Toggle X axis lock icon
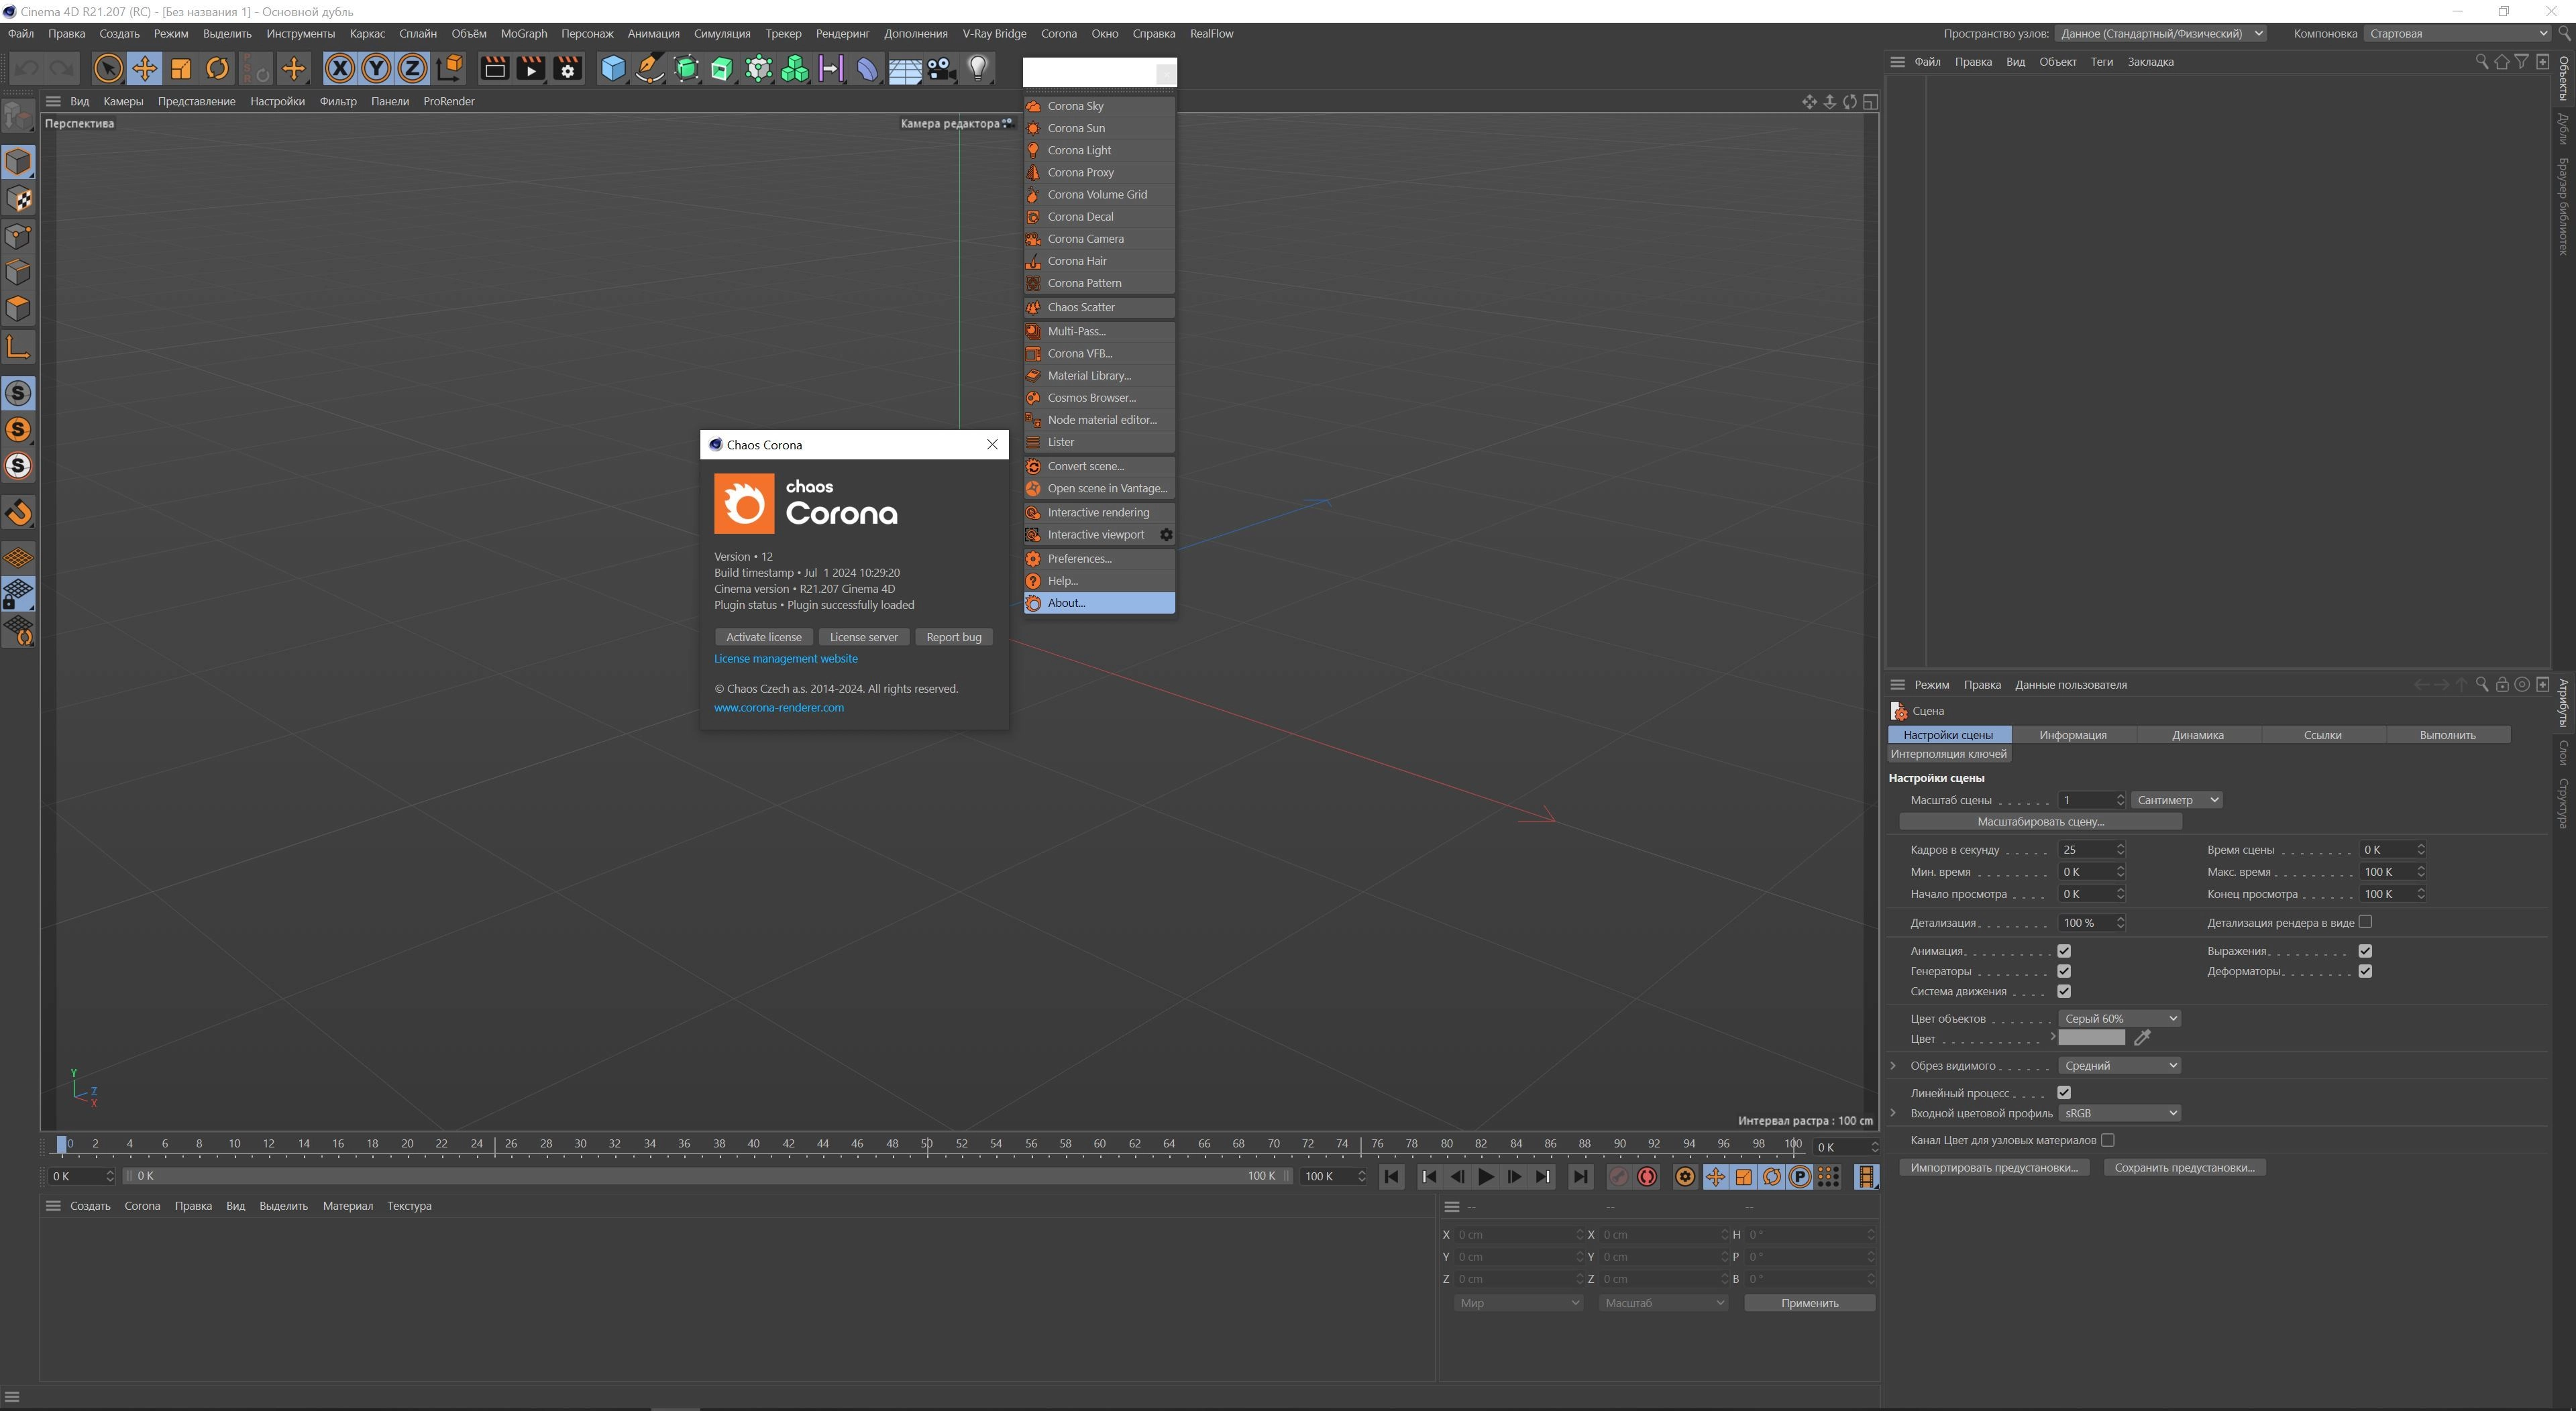The height and width of the screenshot is (1411, 2576). coord(340,69)
